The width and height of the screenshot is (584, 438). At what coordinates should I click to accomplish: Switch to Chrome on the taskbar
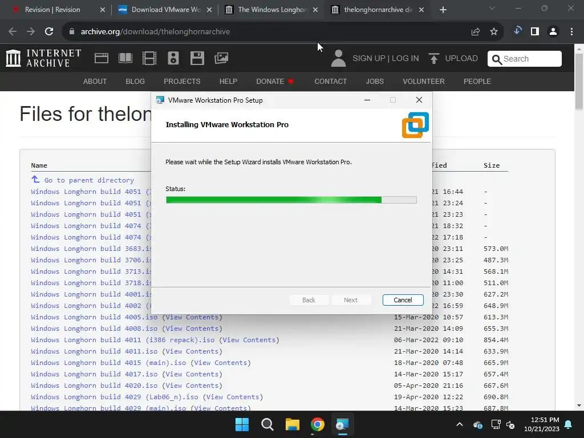(x=317, y=424)
